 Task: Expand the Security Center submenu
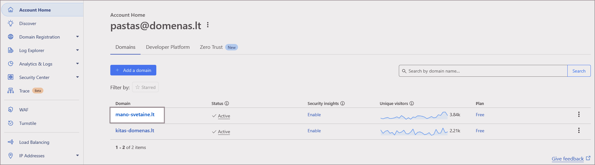pyautogui.click(x=77, y=77)
